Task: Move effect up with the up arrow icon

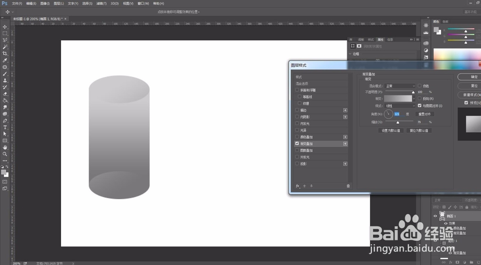Action: (304, 186)
